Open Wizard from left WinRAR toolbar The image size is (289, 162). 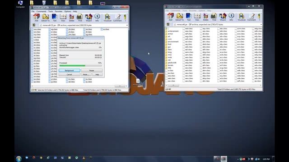click(x=89, y=18)
